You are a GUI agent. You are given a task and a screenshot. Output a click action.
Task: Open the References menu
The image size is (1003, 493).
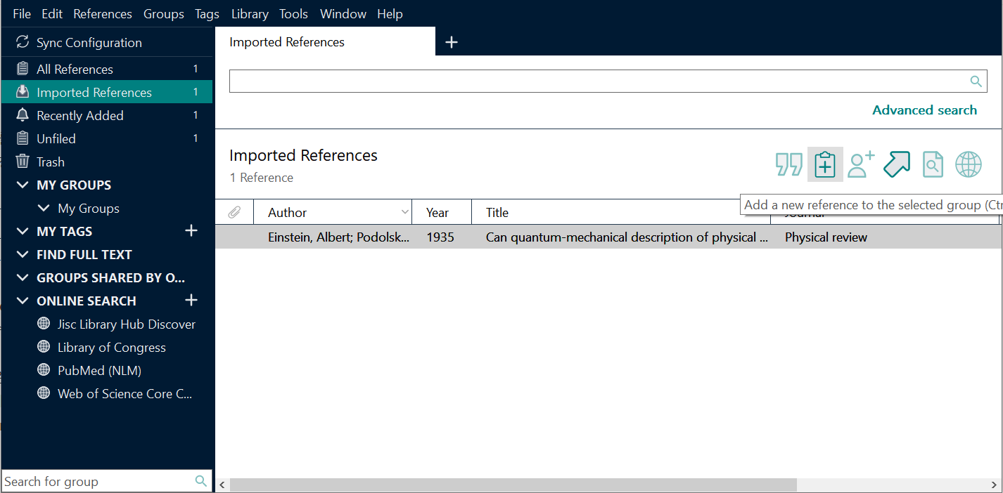tap(103, 14)
